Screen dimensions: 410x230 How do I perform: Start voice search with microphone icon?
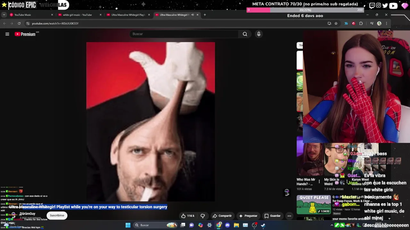(258, 34)
